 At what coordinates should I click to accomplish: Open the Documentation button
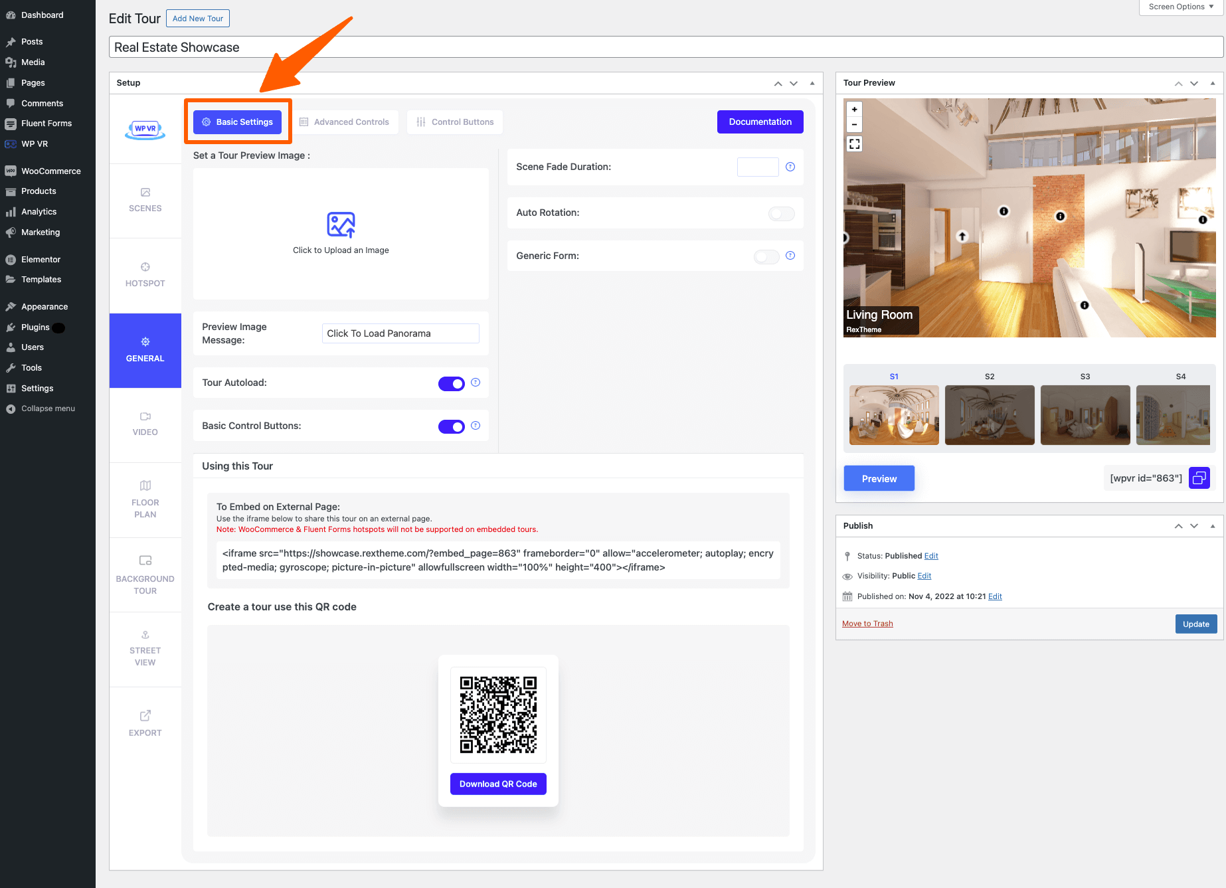coord(760,122)
